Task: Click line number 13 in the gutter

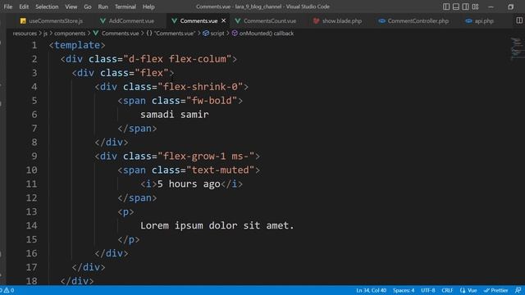Action: coord(31,211)
